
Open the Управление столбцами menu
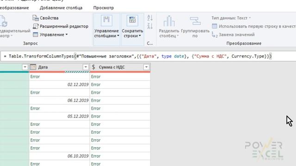click(107, 33)
